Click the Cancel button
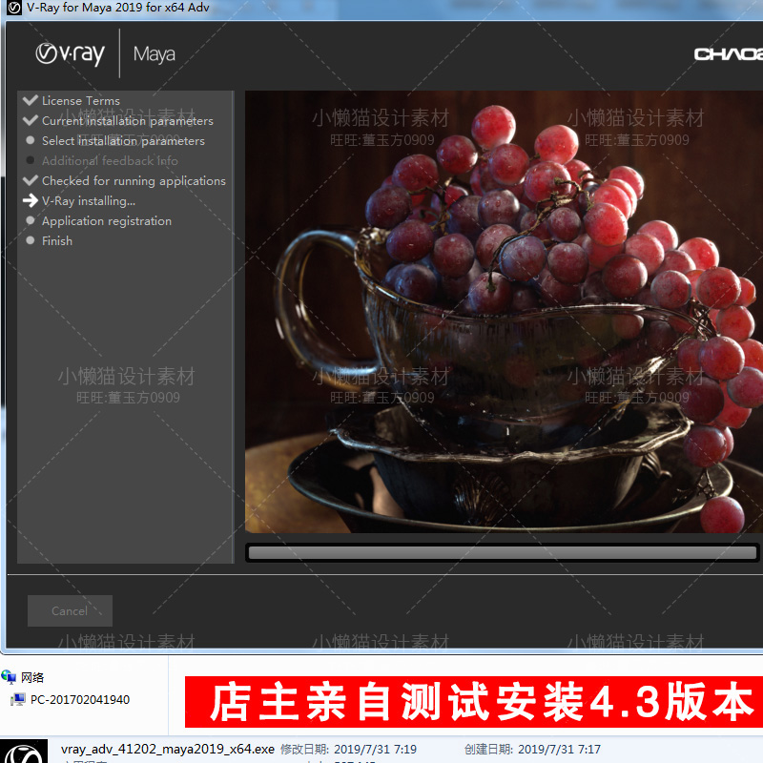The image size is (763, 763). 70,610
